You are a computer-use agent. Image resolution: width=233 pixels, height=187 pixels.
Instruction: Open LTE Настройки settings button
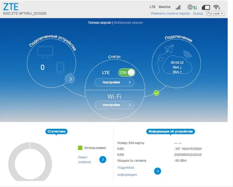[x=114, y=82]
